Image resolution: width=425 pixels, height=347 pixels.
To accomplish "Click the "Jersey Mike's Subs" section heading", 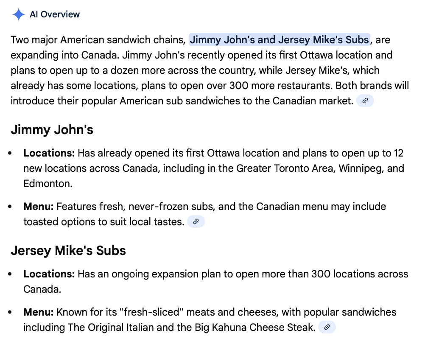I will tap(68, 250).
